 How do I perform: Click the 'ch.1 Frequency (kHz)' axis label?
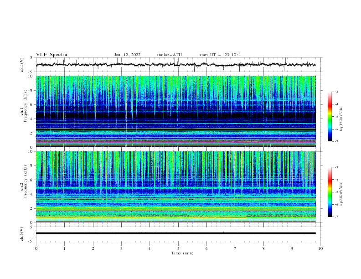coord(24,105)
